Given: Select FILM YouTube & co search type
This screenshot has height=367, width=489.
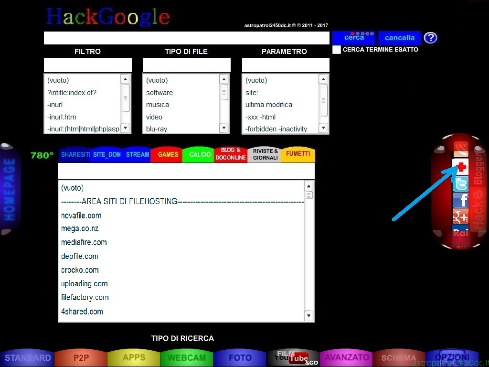Looking at the screenshot, I should tap(293, 357).
